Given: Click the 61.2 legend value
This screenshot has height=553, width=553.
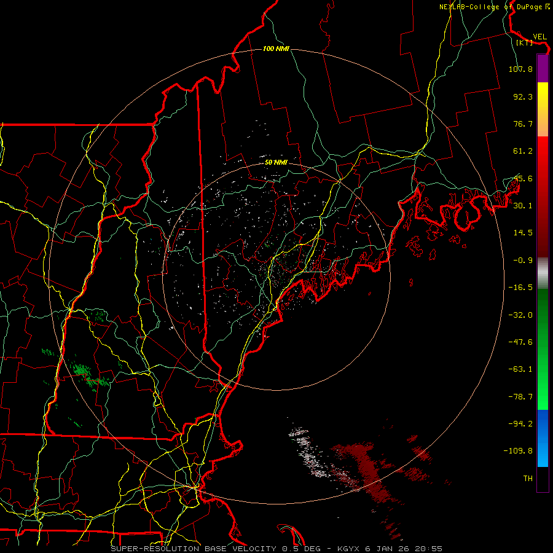Looking at the screenshot, I should point(523,151).
